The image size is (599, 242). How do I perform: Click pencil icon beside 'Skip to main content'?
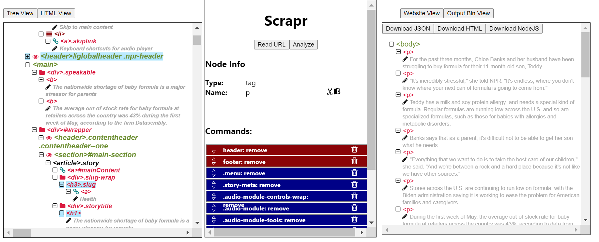[55, 27]
